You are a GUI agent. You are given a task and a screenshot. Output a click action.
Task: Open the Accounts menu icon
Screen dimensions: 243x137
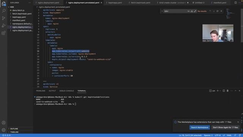click(3, 123)
